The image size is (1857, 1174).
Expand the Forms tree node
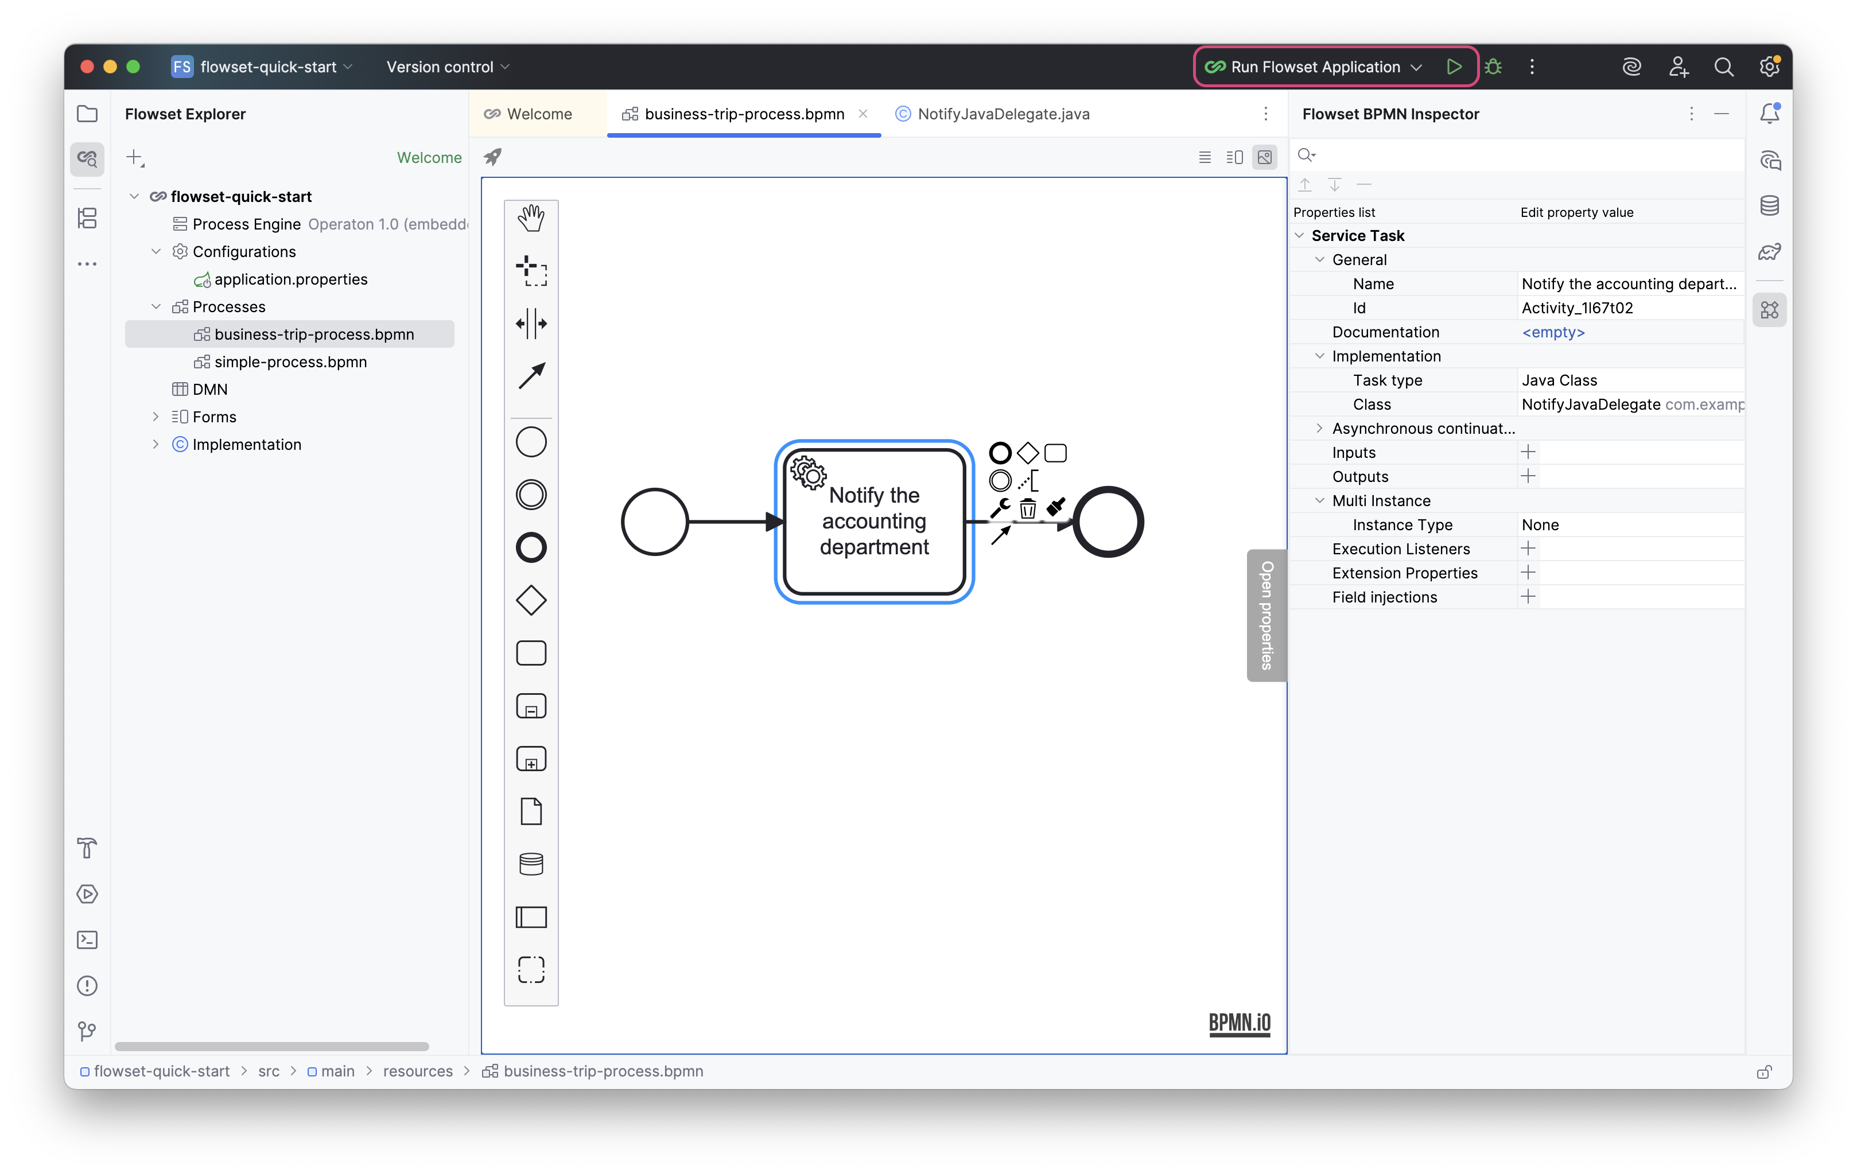tap(156, 417)
